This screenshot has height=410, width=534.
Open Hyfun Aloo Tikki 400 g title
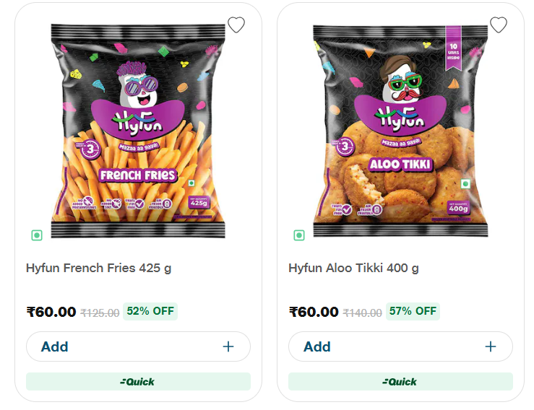(353, 268)
